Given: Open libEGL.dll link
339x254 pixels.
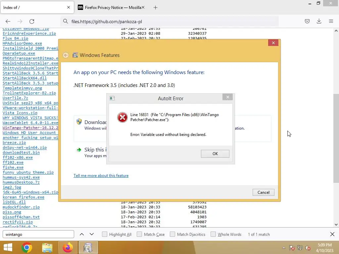Looking at the screenshot, I should 14,202.
